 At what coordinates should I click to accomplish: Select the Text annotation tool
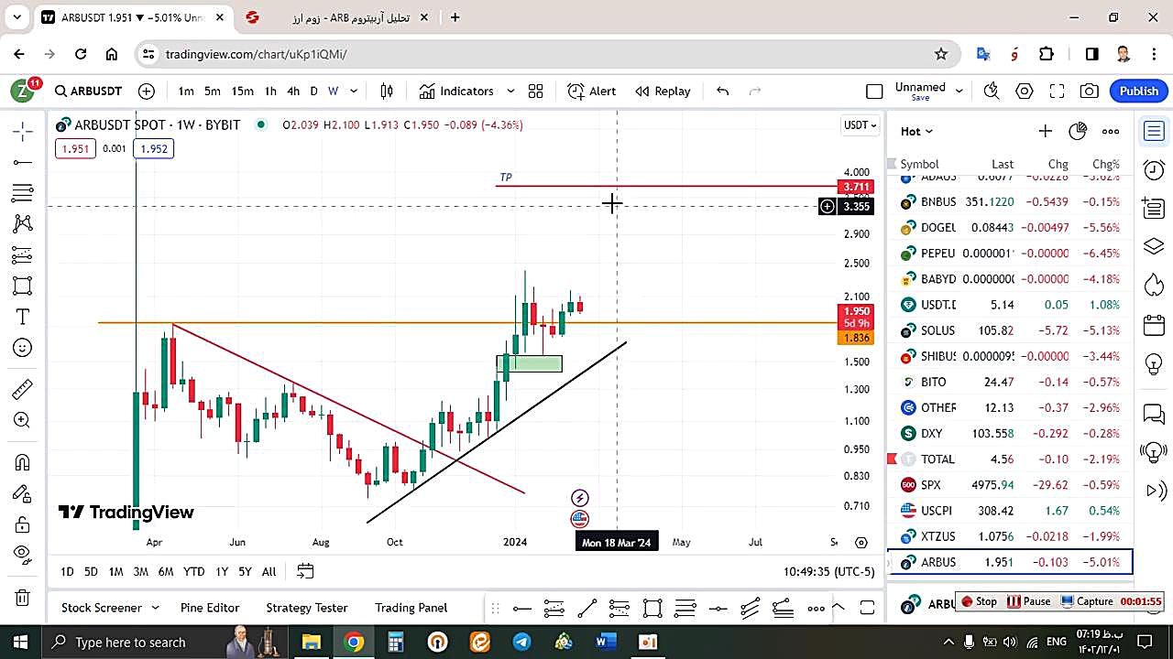click(x=23, y=317)
